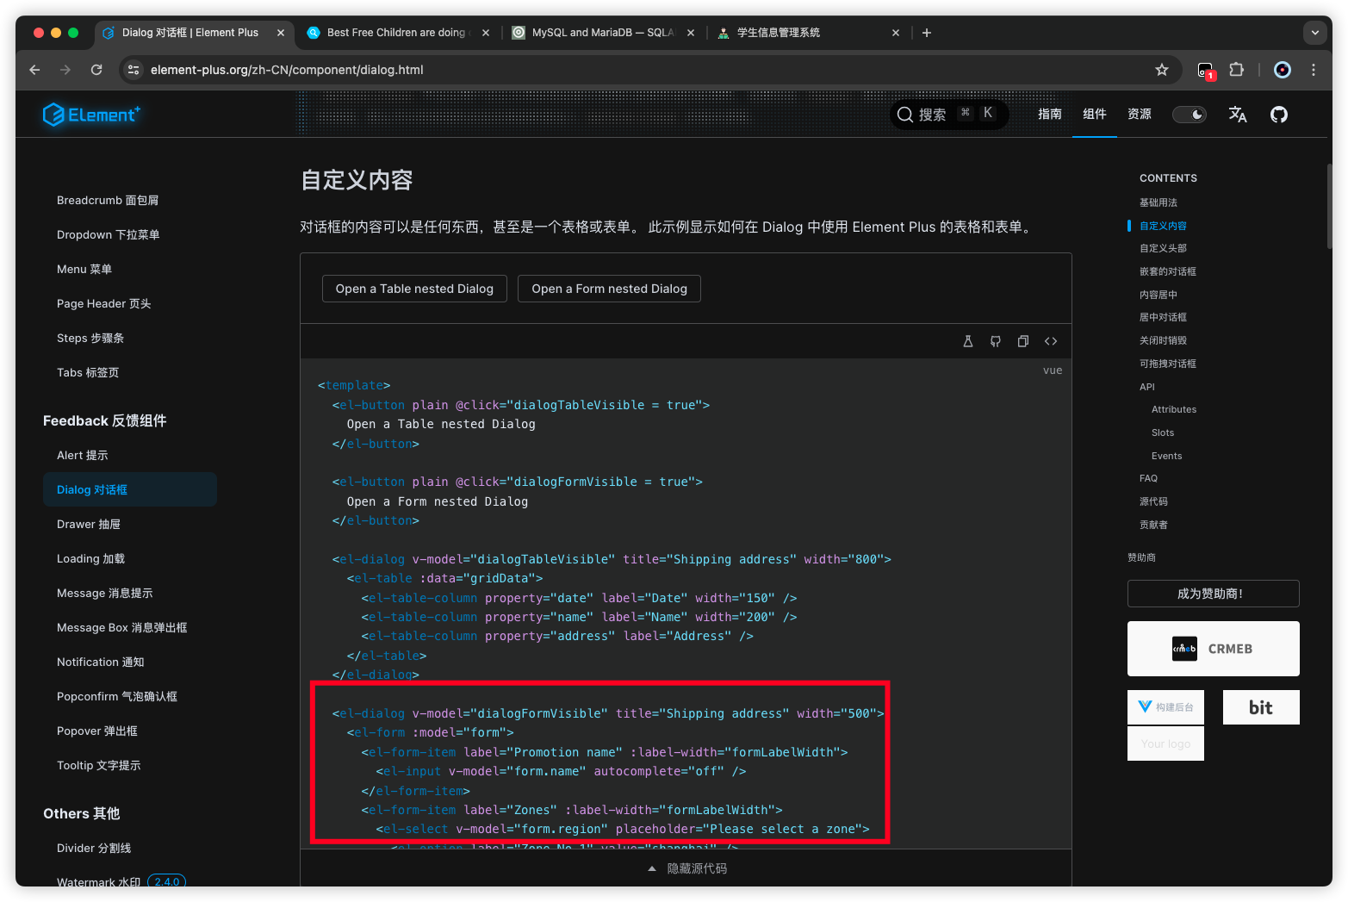Image resolution: width=1348 pixels, height=902 pixels.
Task: Click the Your logo sponsor placeholder
Action: pyautogui.click(x=1165, y=743)
